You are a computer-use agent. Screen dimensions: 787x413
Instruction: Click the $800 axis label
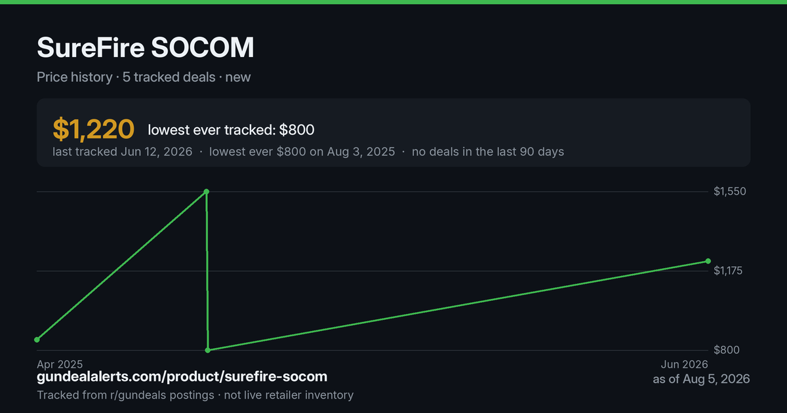727,350
